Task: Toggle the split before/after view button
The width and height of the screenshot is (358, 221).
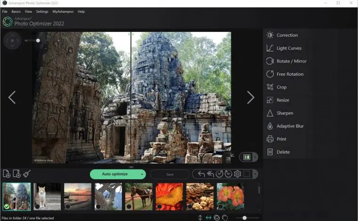Action: (246, 157)
